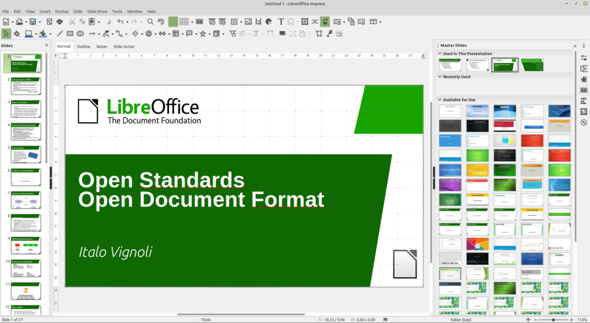Viewport: 590px width, 323px height.
Task: Click the Export as PDF icon
Action: point(50,22)
